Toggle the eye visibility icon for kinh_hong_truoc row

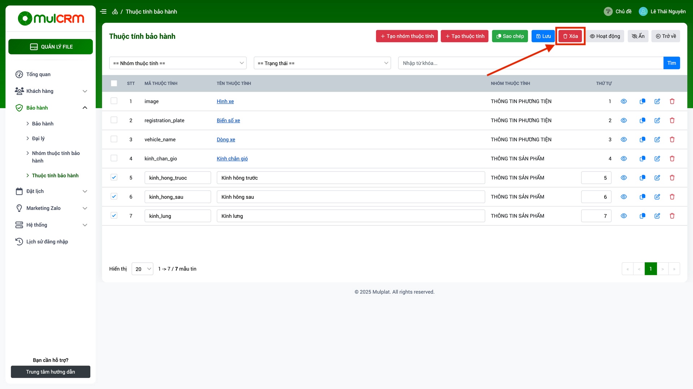click(623, 178)
